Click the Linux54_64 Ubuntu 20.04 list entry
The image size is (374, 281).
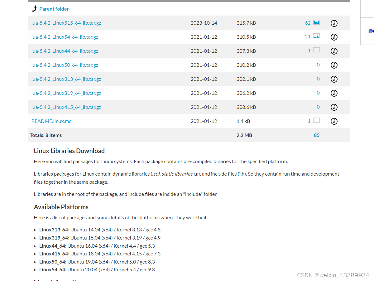tap(97, 270)
